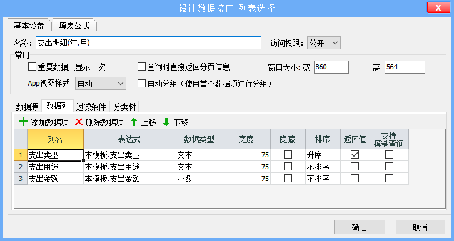The width and height of the screenshot is (454, 241).
Task: Click the green up arrow 上移 icon
Action: point(133,122)
